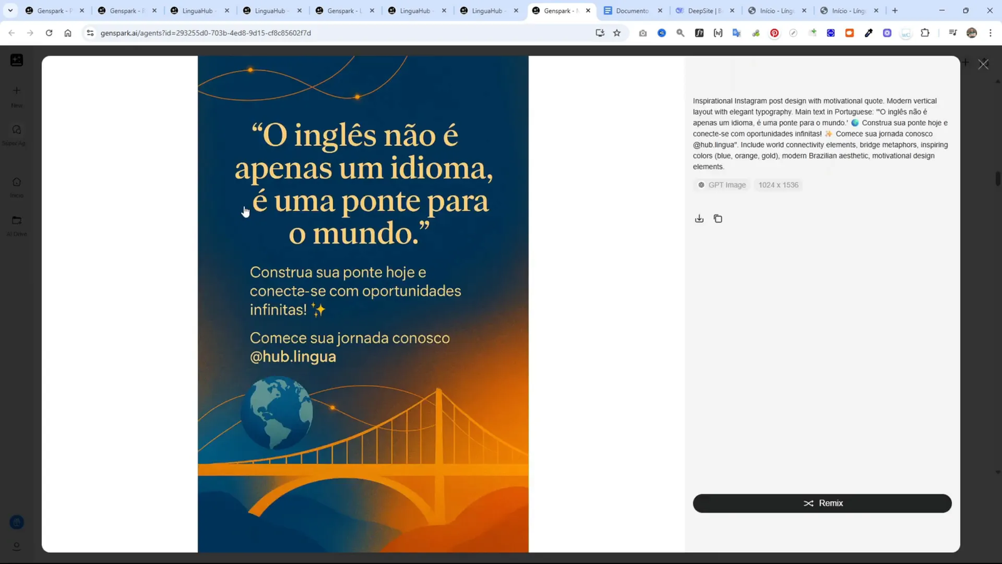Toggle the bookmark star for this page
The width and height of the screenshot is (1002, 564).
[x=617, y=33]
